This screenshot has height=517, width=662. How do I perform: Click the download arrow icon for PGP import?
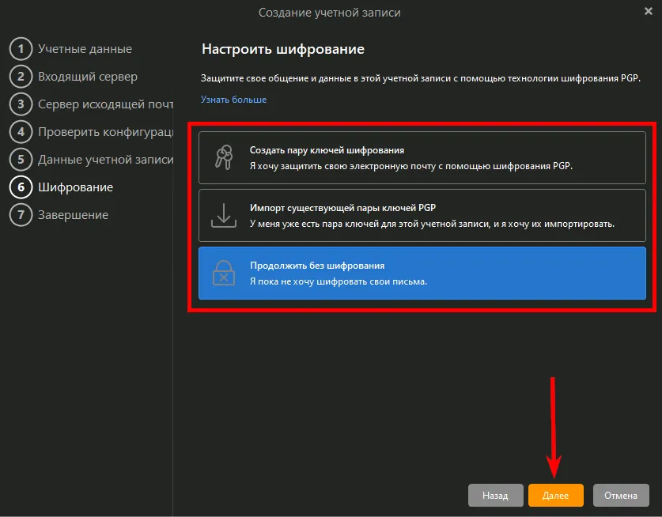click(224, 215)
